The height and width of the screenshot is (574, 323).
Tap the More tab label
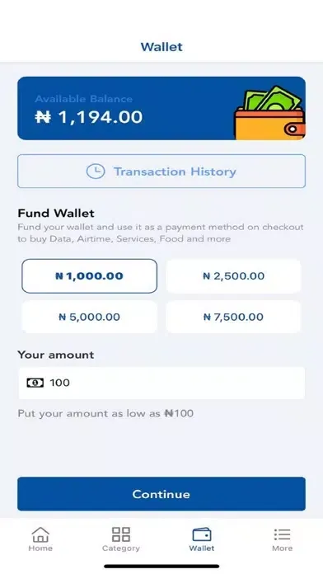coord(282,548)
